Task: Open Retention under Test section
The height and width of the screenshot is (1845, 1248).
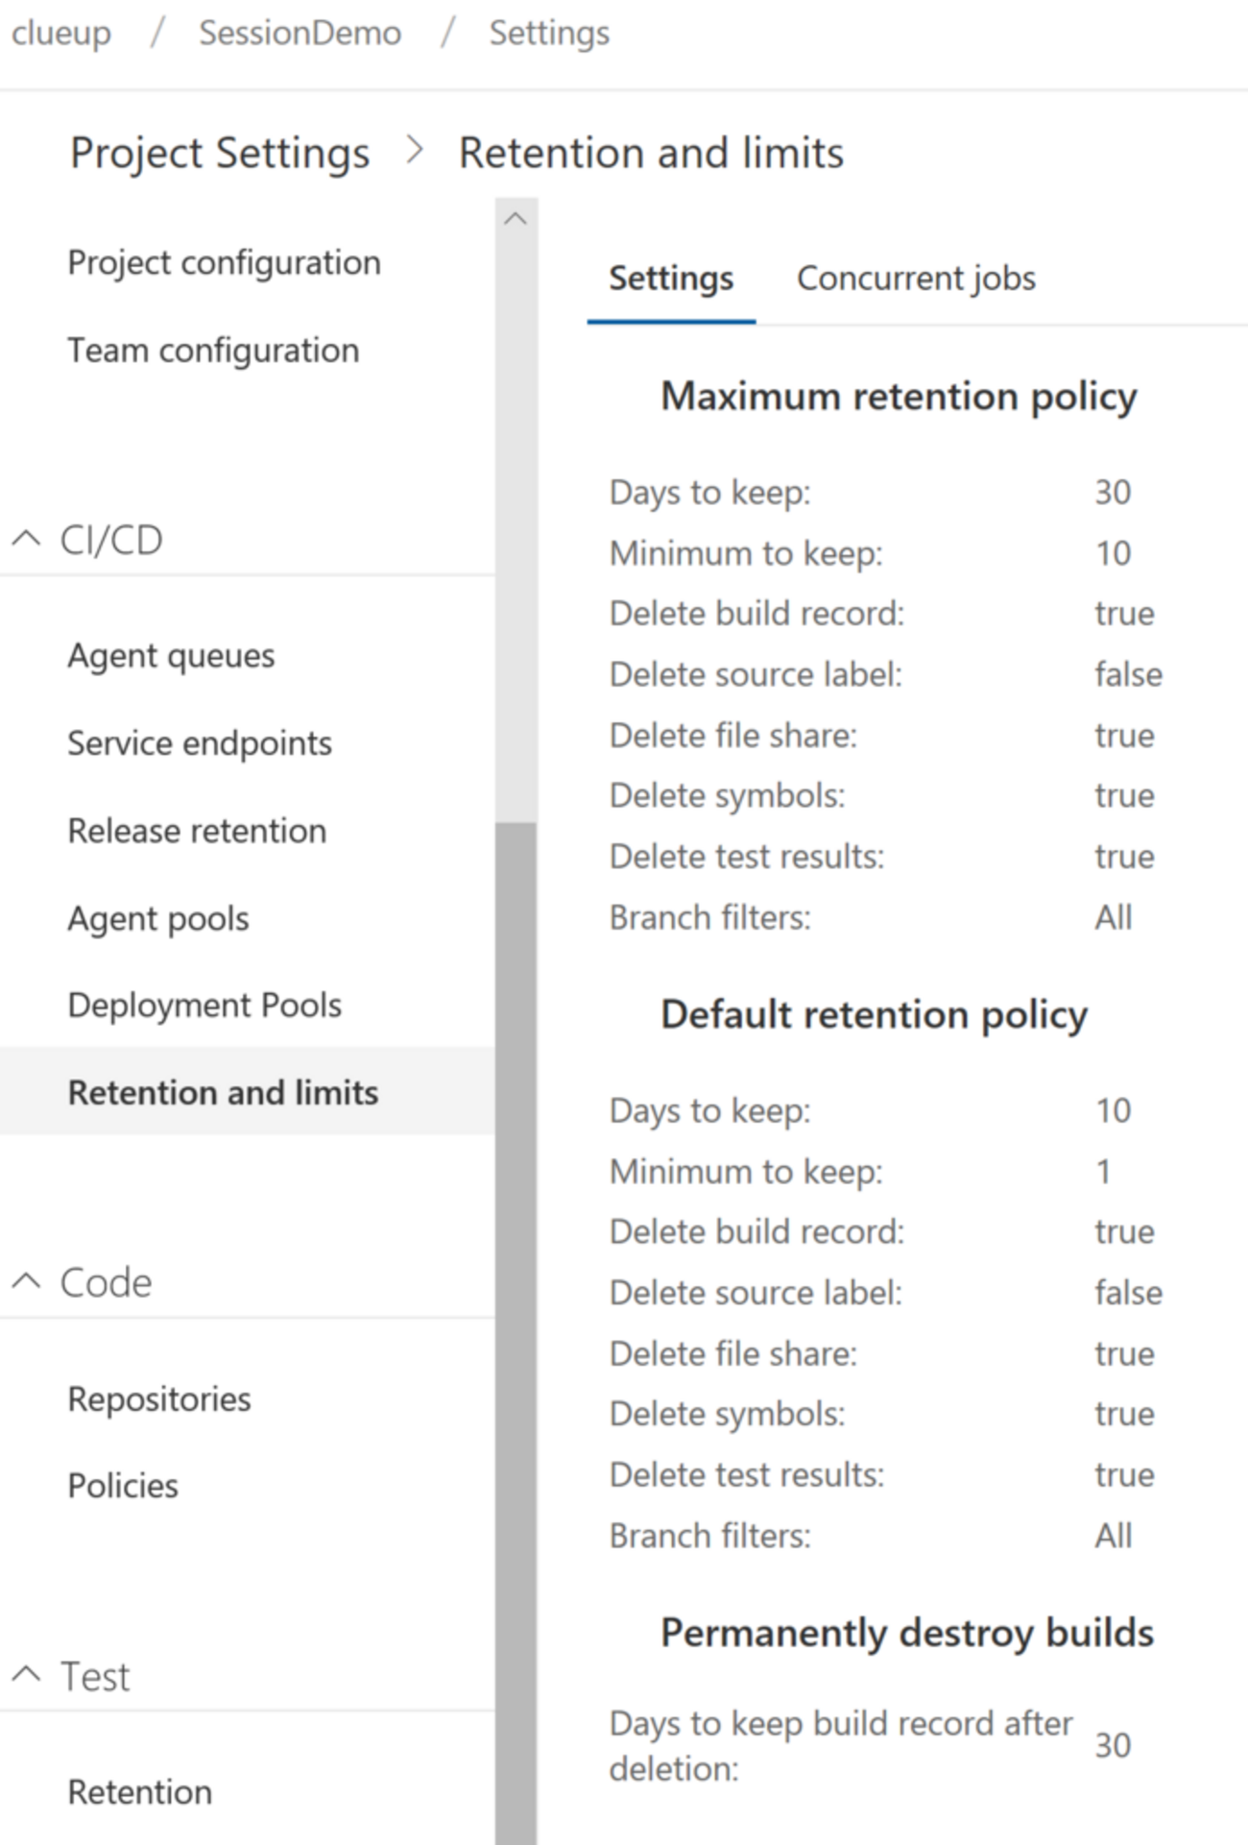Action: (140, 1792)
